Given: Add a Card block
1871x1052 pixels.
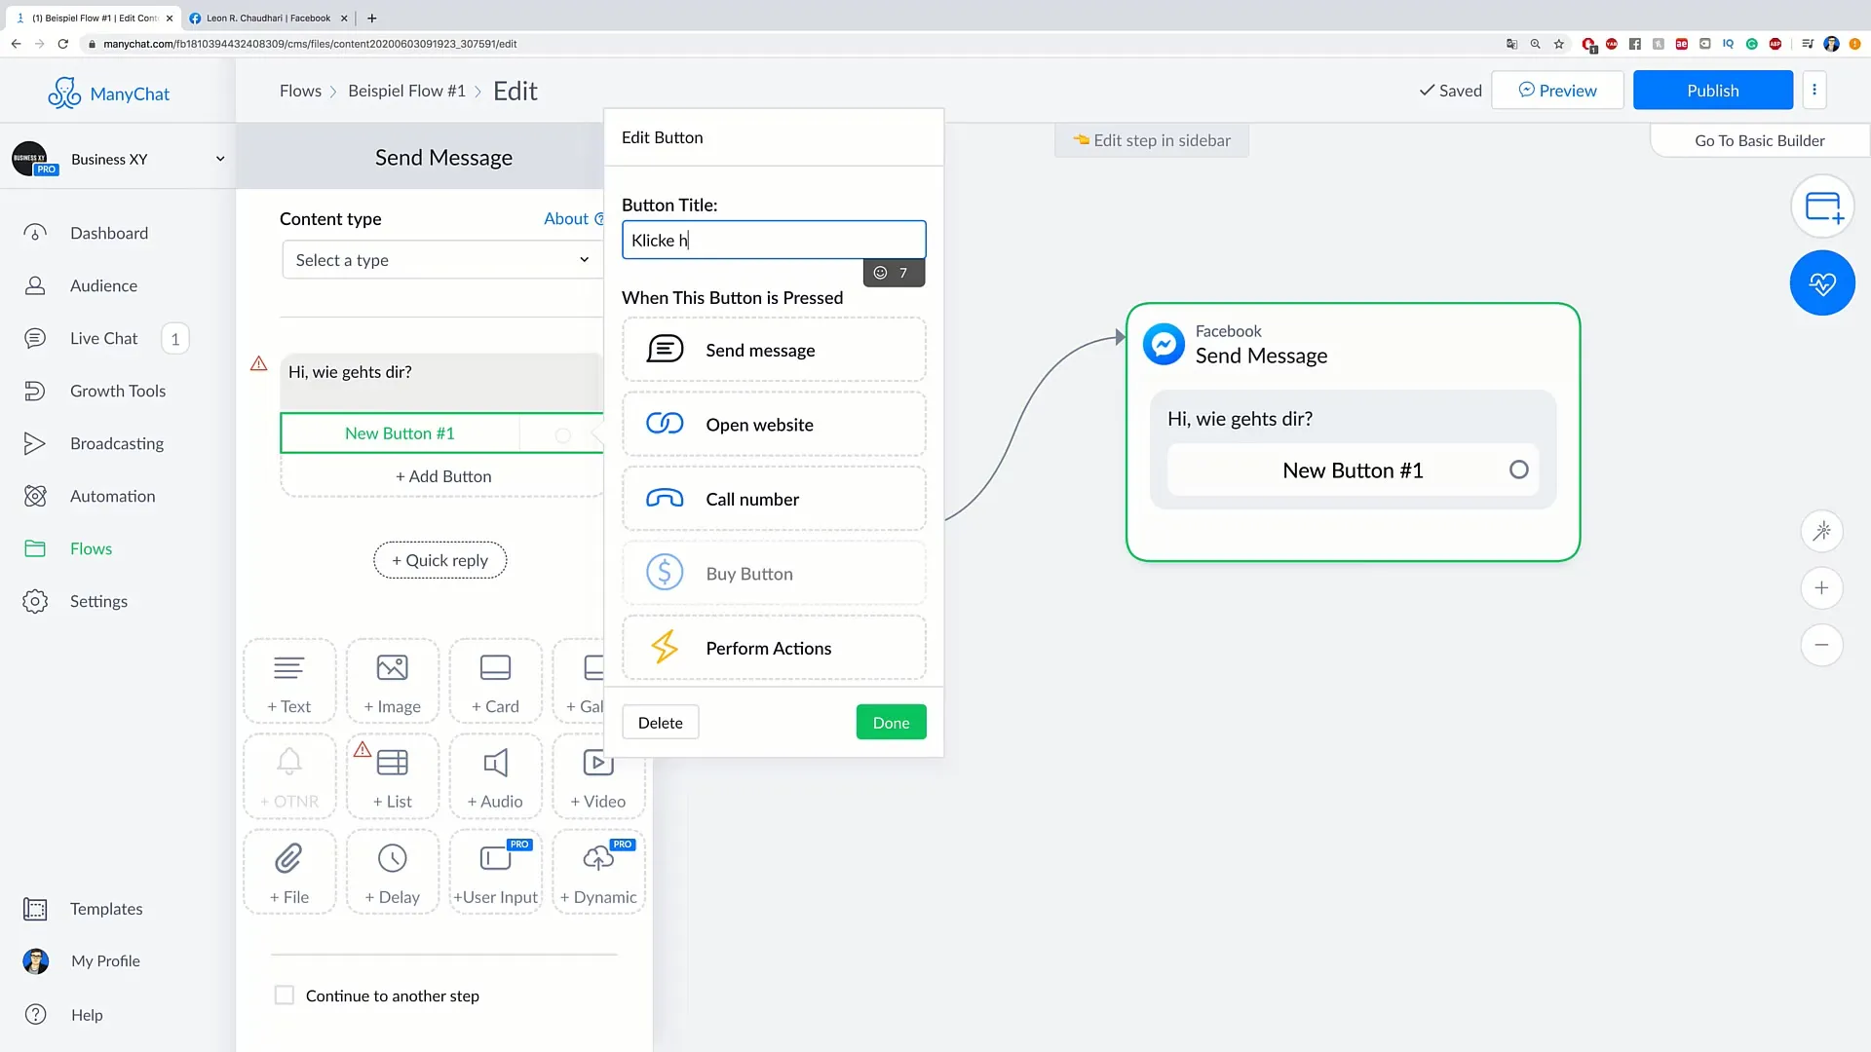Looking at the screenshot, I should pyautogui.click(x=496, y=681).
